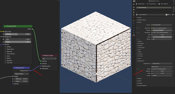The image size is (175, 94).
Task: Open the Physics properties tab
Action: 134,28
